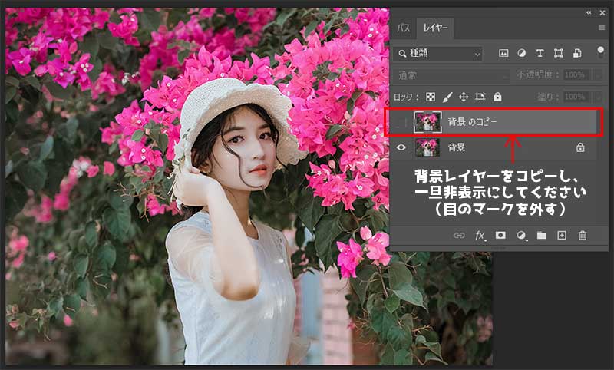Select the 背景 layer name

457,147
